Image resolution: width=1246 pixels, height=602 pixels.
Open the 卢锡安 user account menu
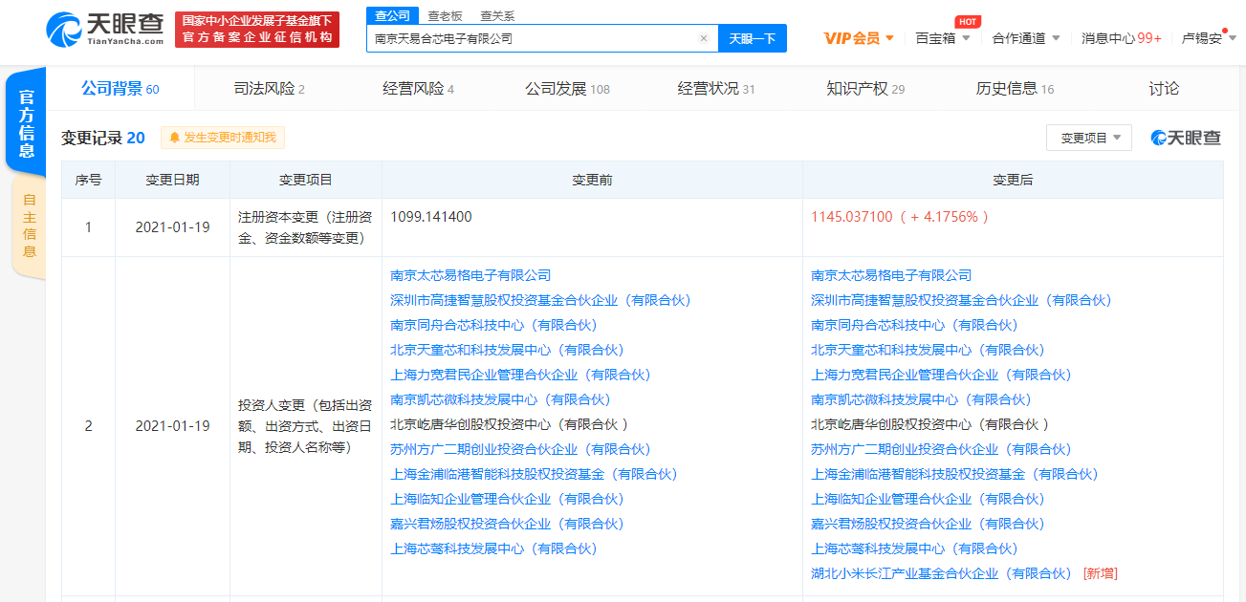(x=1209, y=38)
